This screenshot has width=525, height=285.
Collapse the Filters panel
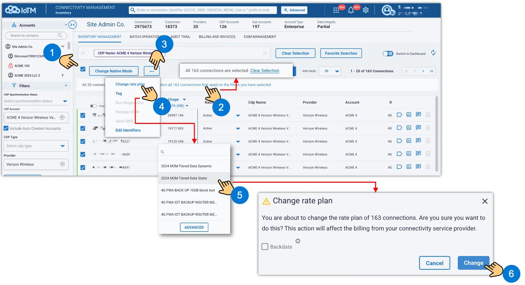(x=66, y=85)
